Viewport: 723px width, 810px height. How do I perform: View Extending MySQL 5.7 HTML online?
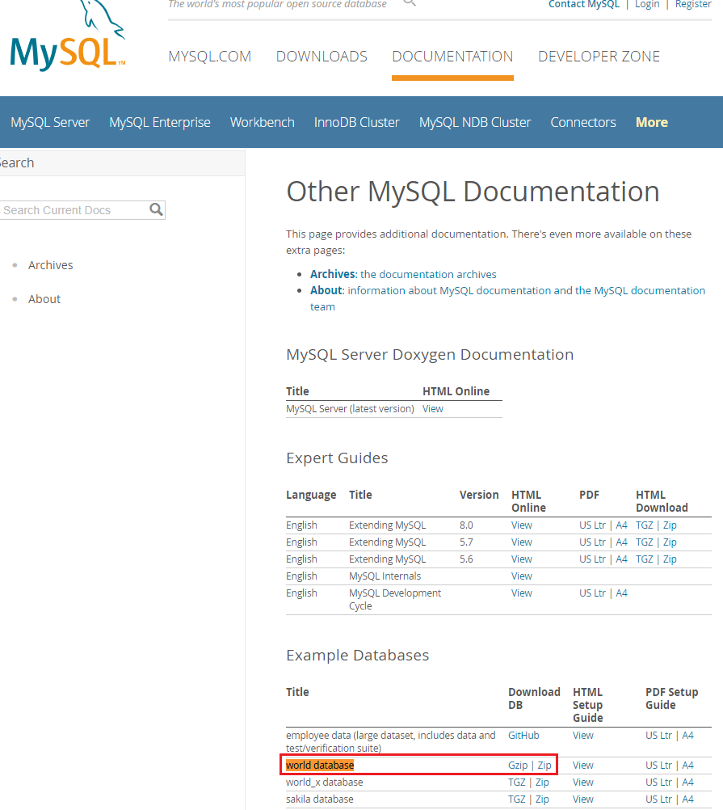(521, 542)
